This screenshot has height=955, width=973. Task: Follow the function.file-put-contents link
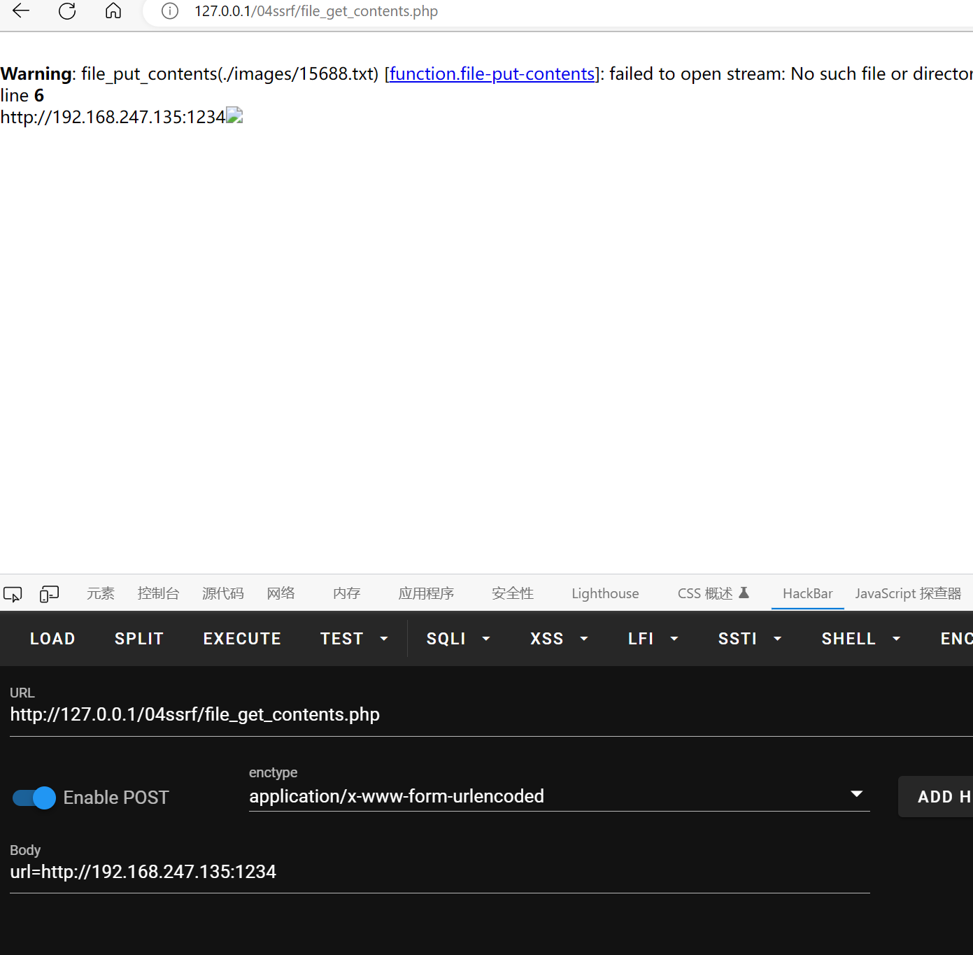pos(492,74)
